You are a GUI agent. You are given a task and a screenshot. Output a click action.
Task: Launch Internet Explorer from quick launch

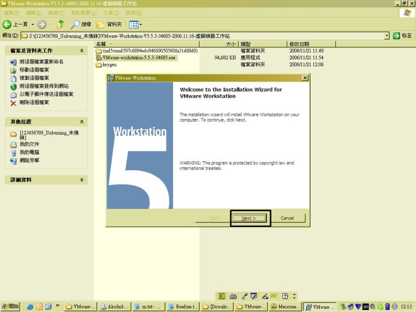30,307
